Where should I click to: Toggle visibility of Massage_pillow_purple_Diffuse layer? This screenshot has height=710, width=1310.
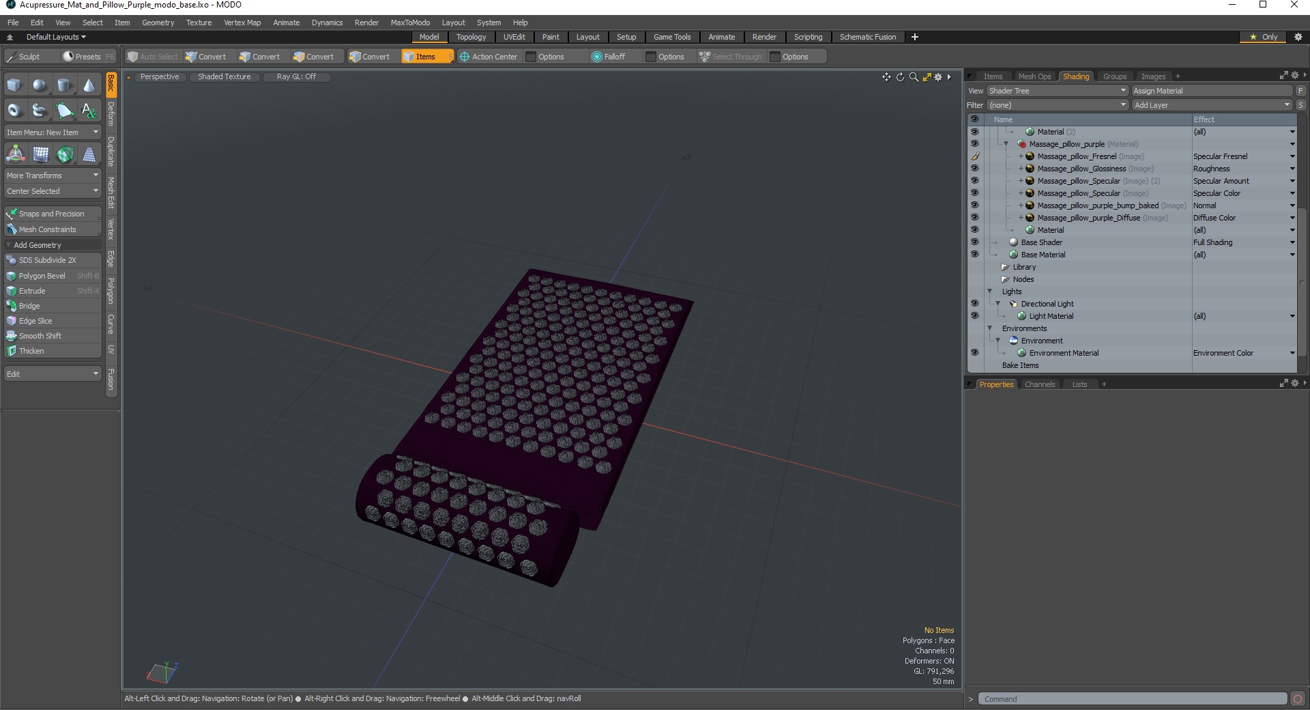[x=974, y=218]
